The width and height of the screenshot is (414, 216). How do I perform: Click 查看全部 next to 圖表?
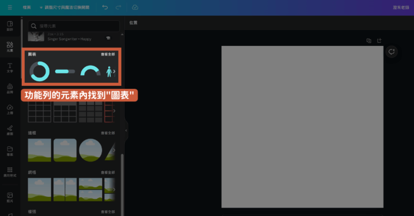108,54
